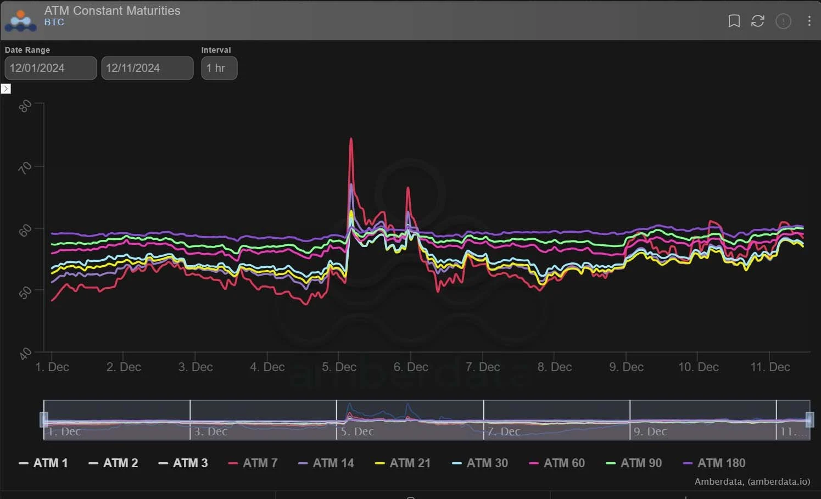
Task: Click the 80 y-axis label
Action: pyautogui.click(x=25, y=105)
